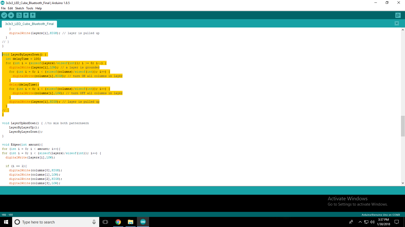Click the 'int delayTime = 100;' line

click(23, 59)
